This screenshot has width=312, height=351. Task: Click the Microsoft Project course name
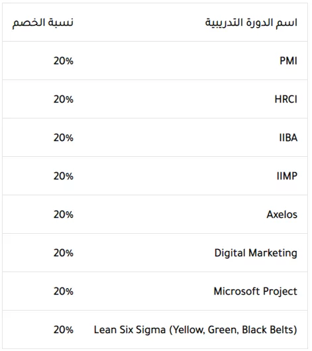tap(256, 291)
